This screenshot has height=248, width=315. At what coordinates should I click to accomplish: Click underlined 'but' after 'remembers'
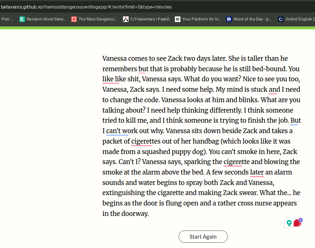coord(144,69)
